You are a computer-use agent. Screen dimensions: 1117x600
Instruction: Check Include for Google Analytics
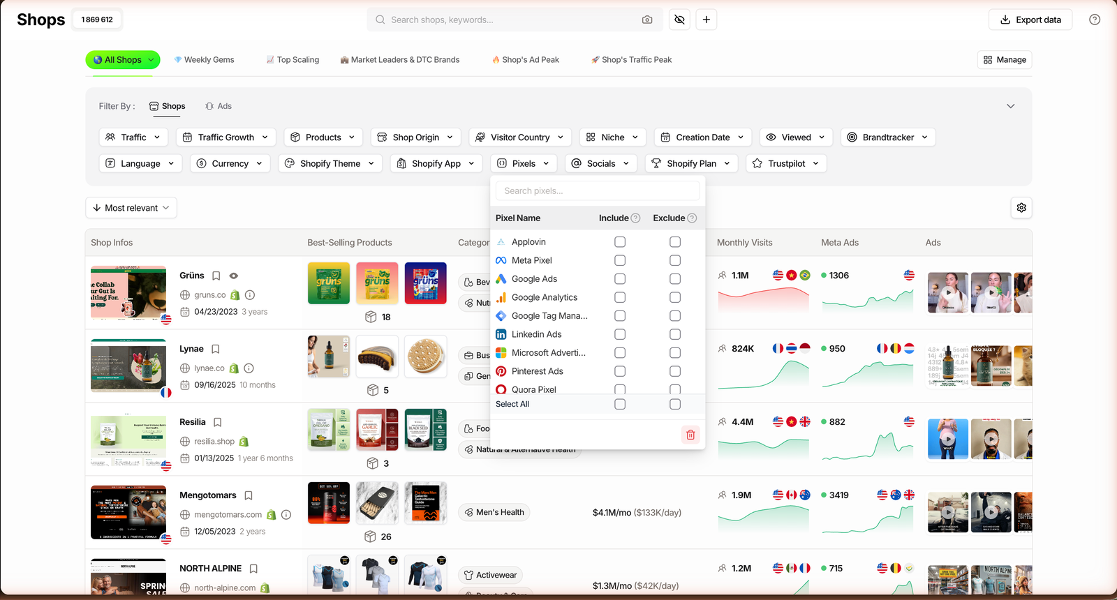(620, 297)
